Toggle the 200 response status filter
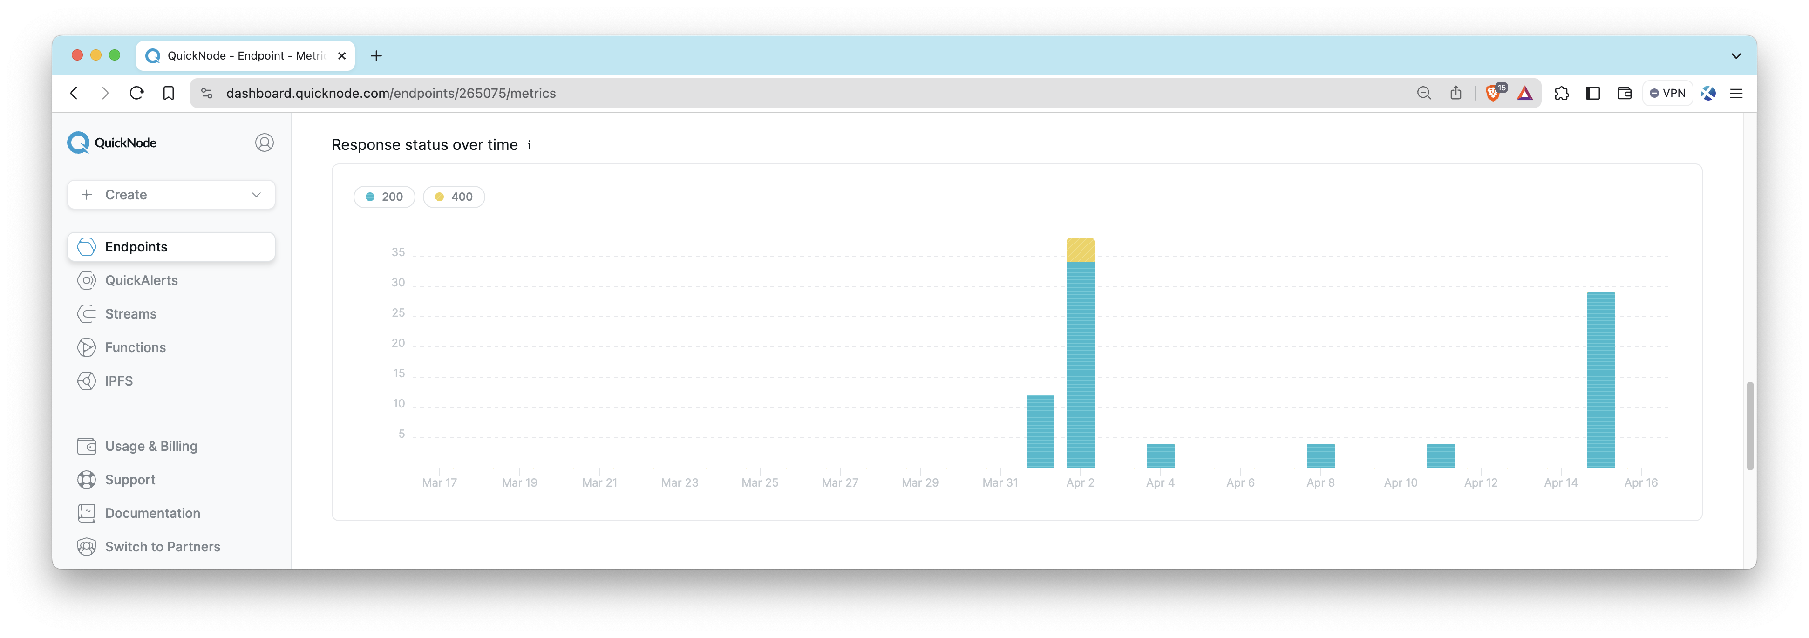1809x638 pixels. point(384,196)
